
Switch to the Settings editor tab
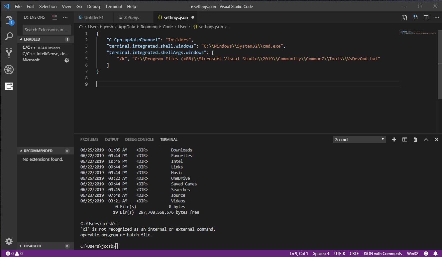point(134,17)
